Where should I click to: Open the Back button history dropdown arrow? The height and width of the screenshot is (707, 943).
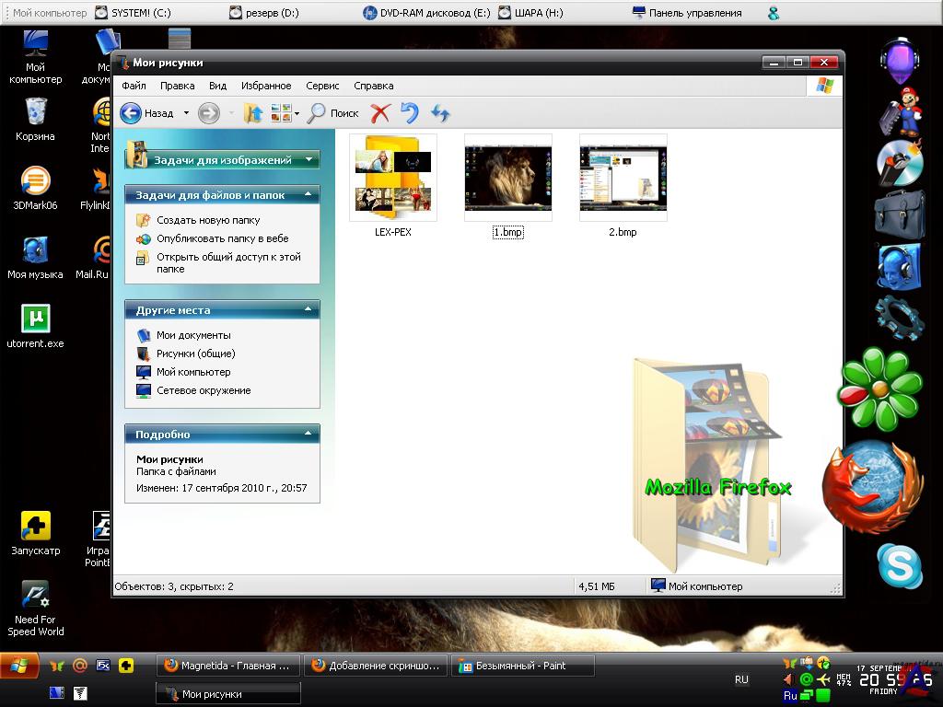[186, 113]
